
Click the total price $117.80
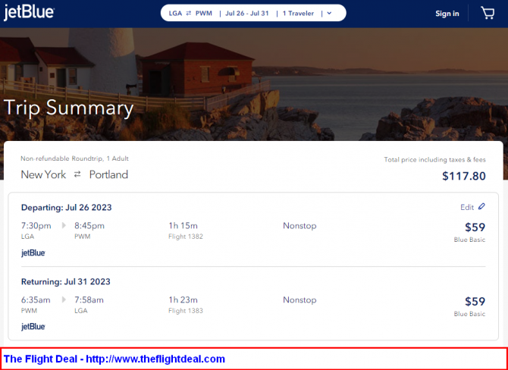coord(464,176)
